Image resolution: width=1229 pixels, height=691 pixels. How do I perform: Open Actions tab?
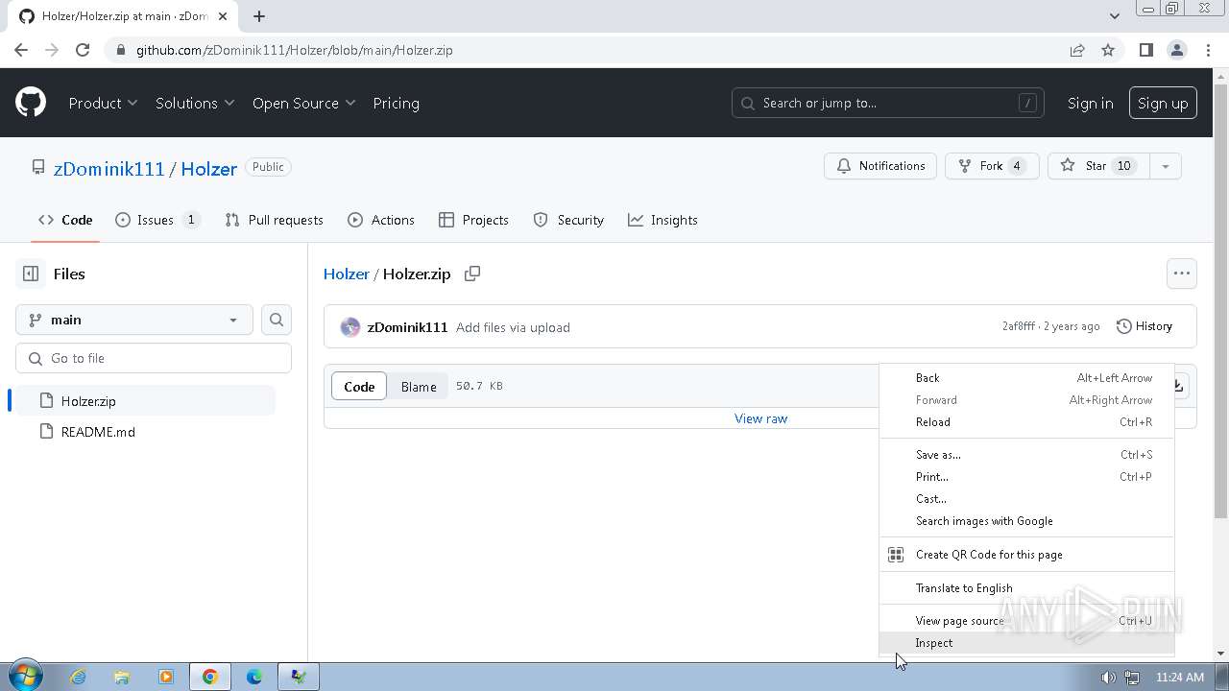click(381, 220)
